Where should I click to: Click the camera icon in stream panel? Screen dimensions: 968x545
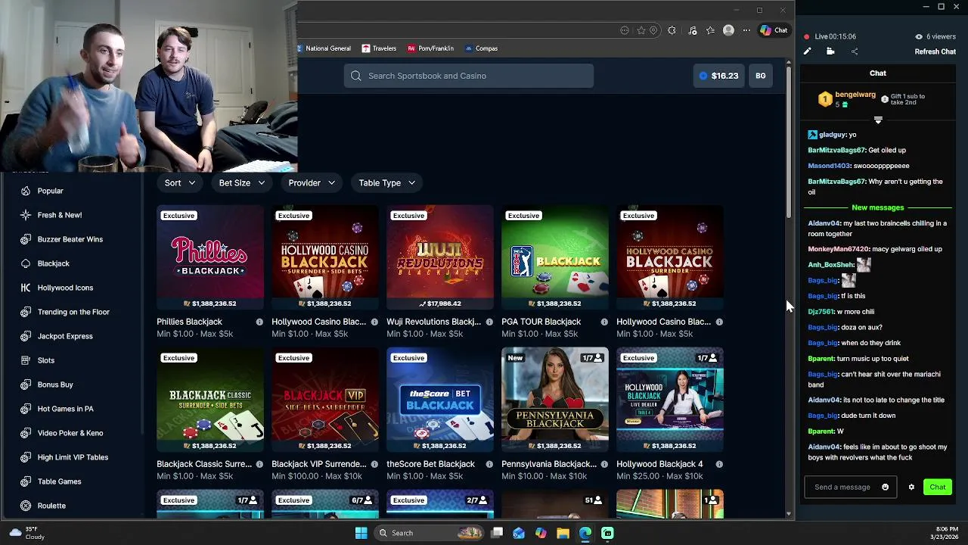(x=830, y=51)
